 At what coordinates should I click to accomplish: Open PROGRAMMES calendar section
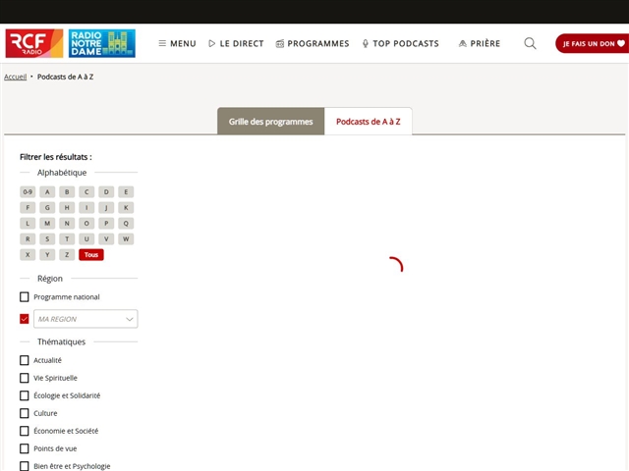(x=313, y=43)
